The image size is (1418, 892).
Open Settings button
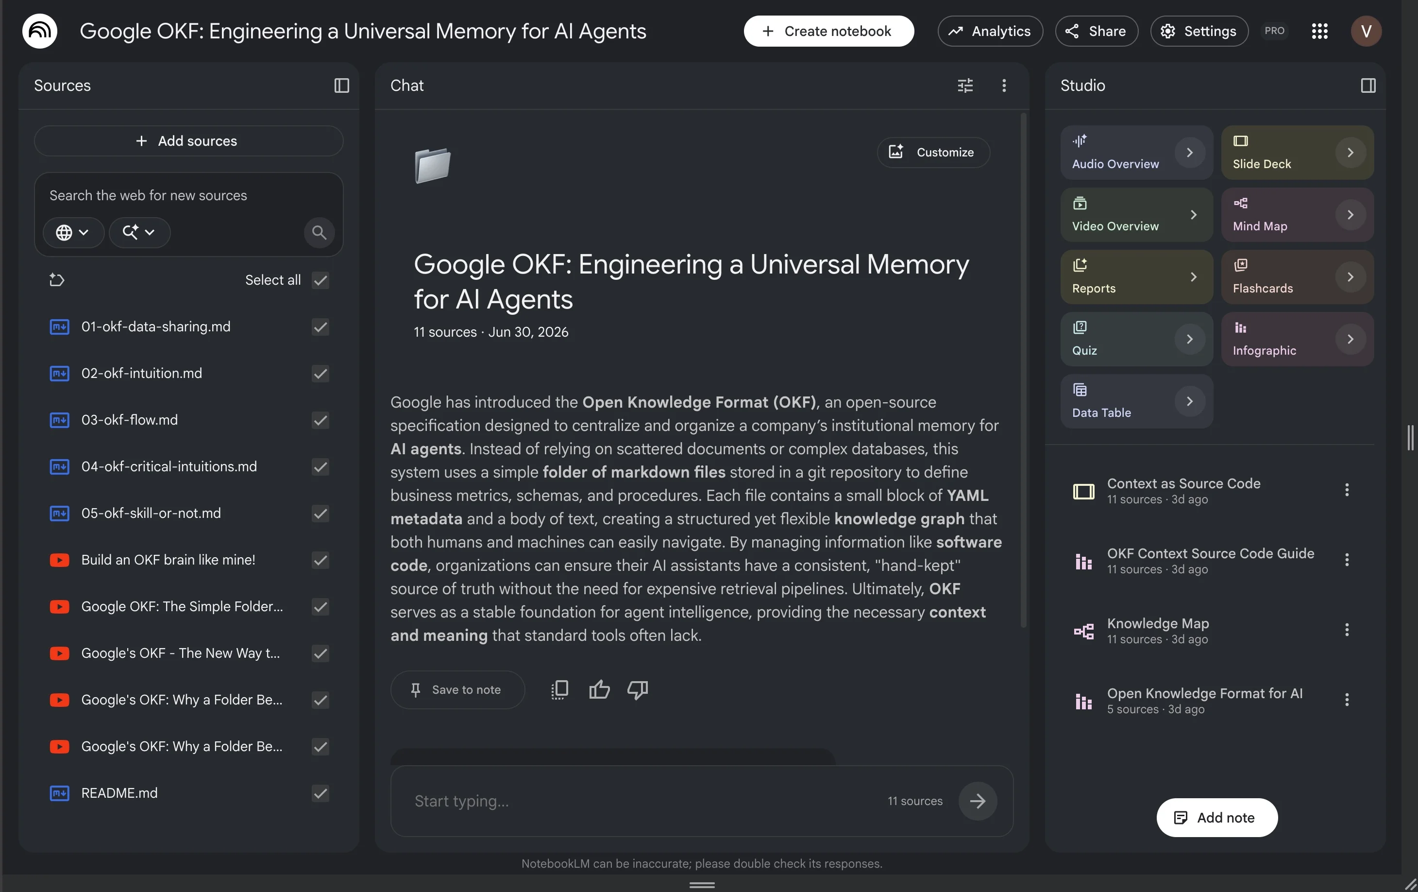click(x=1199, y=31)
